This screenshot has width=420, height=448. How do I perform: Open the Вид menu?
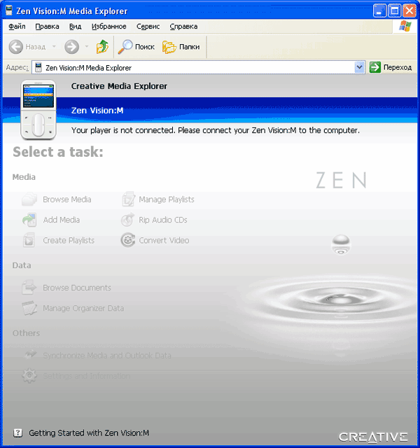(75, 27)
